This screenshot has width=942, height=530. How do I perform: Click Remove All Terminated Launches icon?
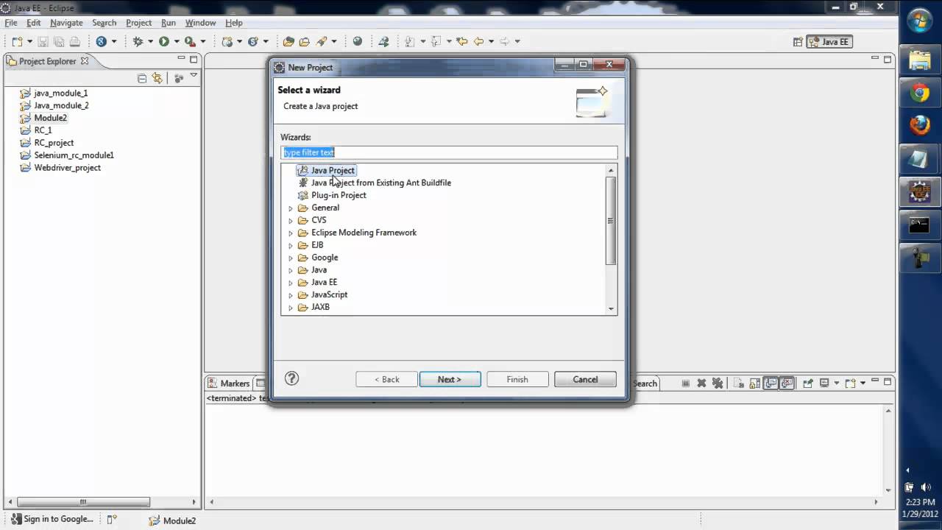click(718, 383)
